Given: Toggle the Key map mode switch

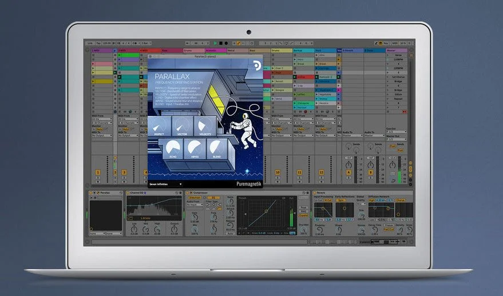Looking at the screenshot, I should (386, 43).
